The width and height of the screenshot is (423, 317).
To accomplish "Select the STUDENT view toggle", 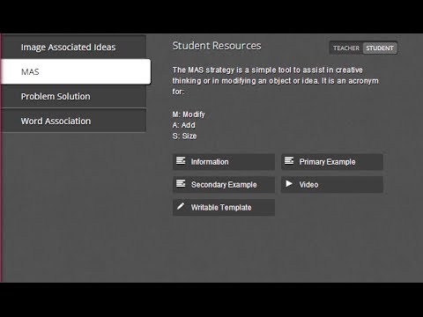I will 380,48.
